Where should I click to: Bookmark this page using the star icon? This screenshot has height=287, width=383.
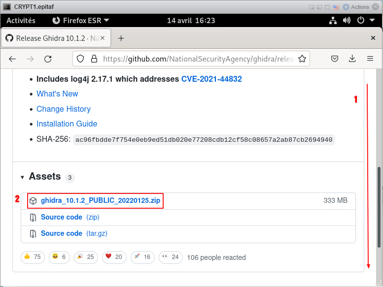click(302, 59)
